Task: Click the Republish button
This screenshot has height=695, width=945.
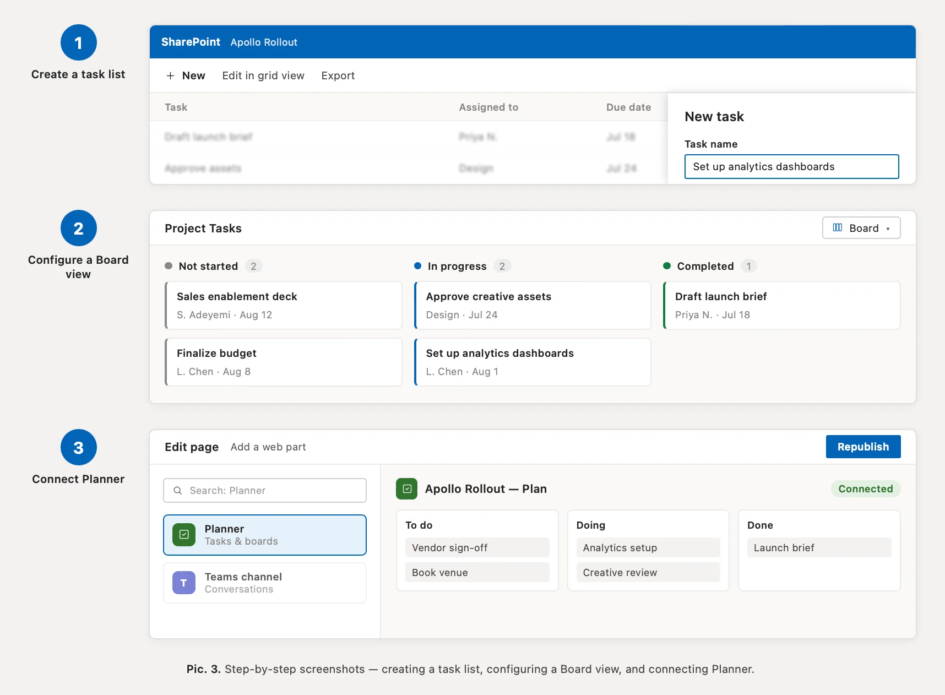Action: (863, 447)
